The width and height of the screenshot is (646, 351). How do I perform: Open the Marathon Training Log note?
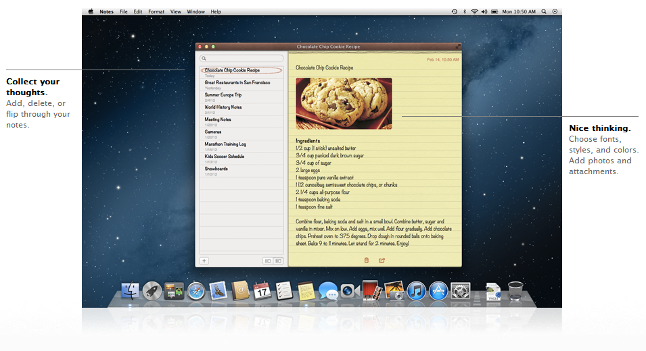coord(242,146)
